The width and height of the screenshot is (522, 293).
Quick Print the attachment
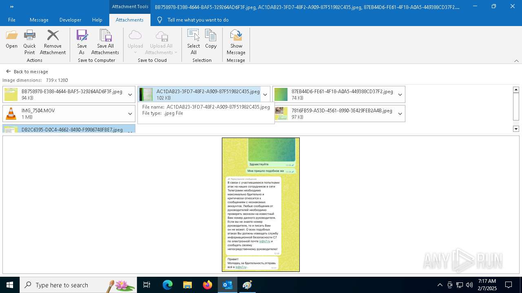pos(29,42)
